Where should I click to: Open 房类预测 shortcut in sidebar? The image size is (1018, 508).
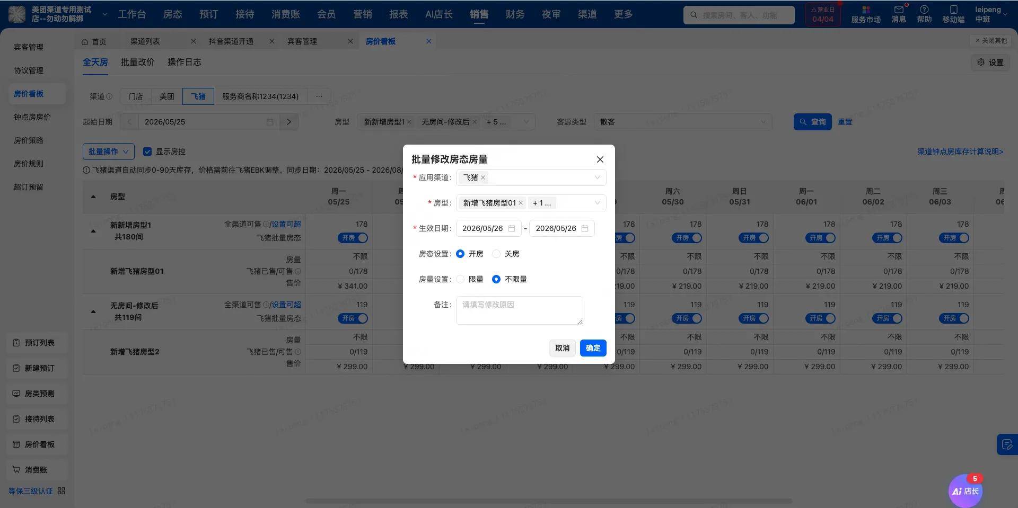coord(37,394)
